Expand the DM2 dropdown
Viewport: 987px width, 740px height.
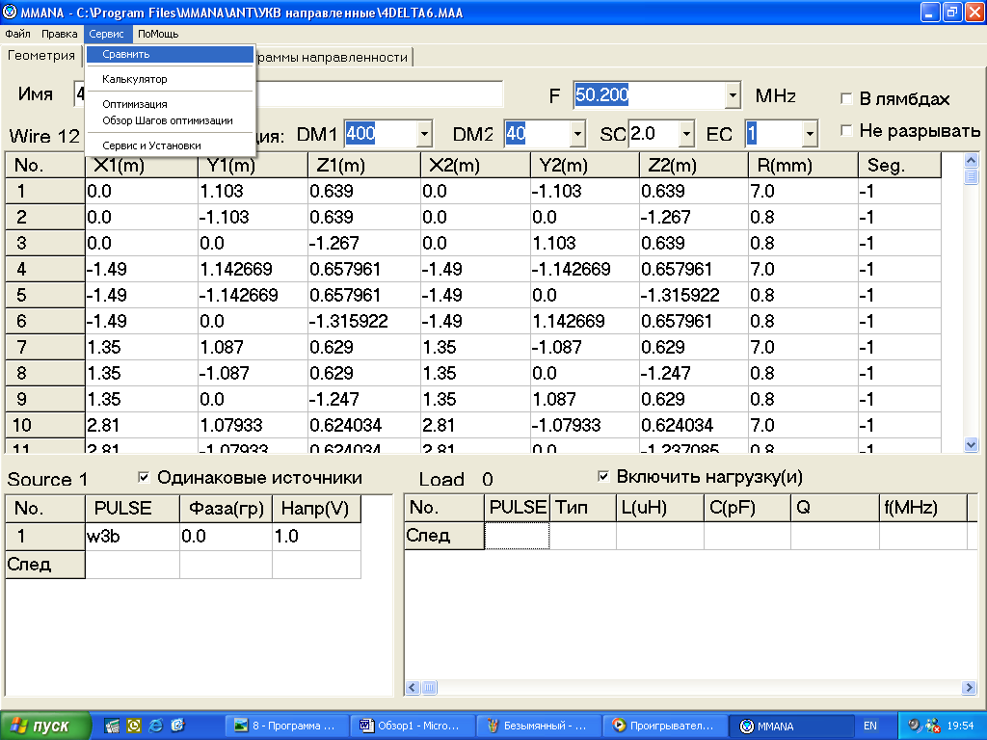(x=577, y=134)
